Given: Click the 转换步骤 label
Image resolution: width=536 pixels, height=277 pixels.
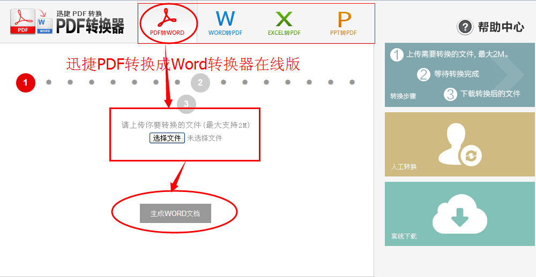Looking at the screenshot, I should (x=403, y=96).
